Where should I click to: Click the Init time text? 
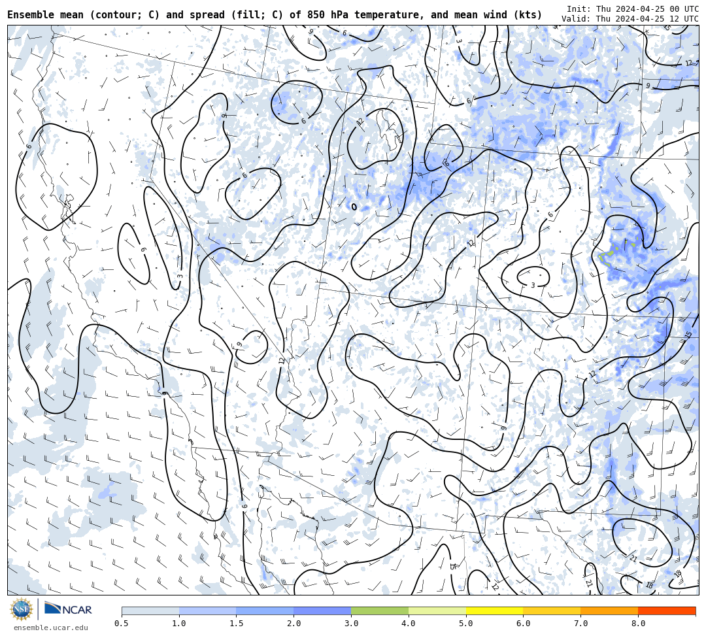633,9
